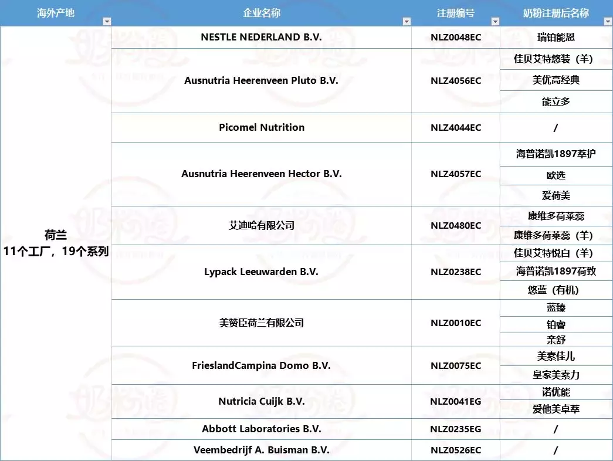Select cell 艾迪哈有限公司
Screen dimensions: 613x461
click(x=261, y=226)
